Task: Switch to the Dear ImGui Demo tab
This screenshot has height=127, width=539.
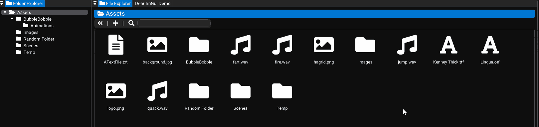Action: (x=153, y=3)
